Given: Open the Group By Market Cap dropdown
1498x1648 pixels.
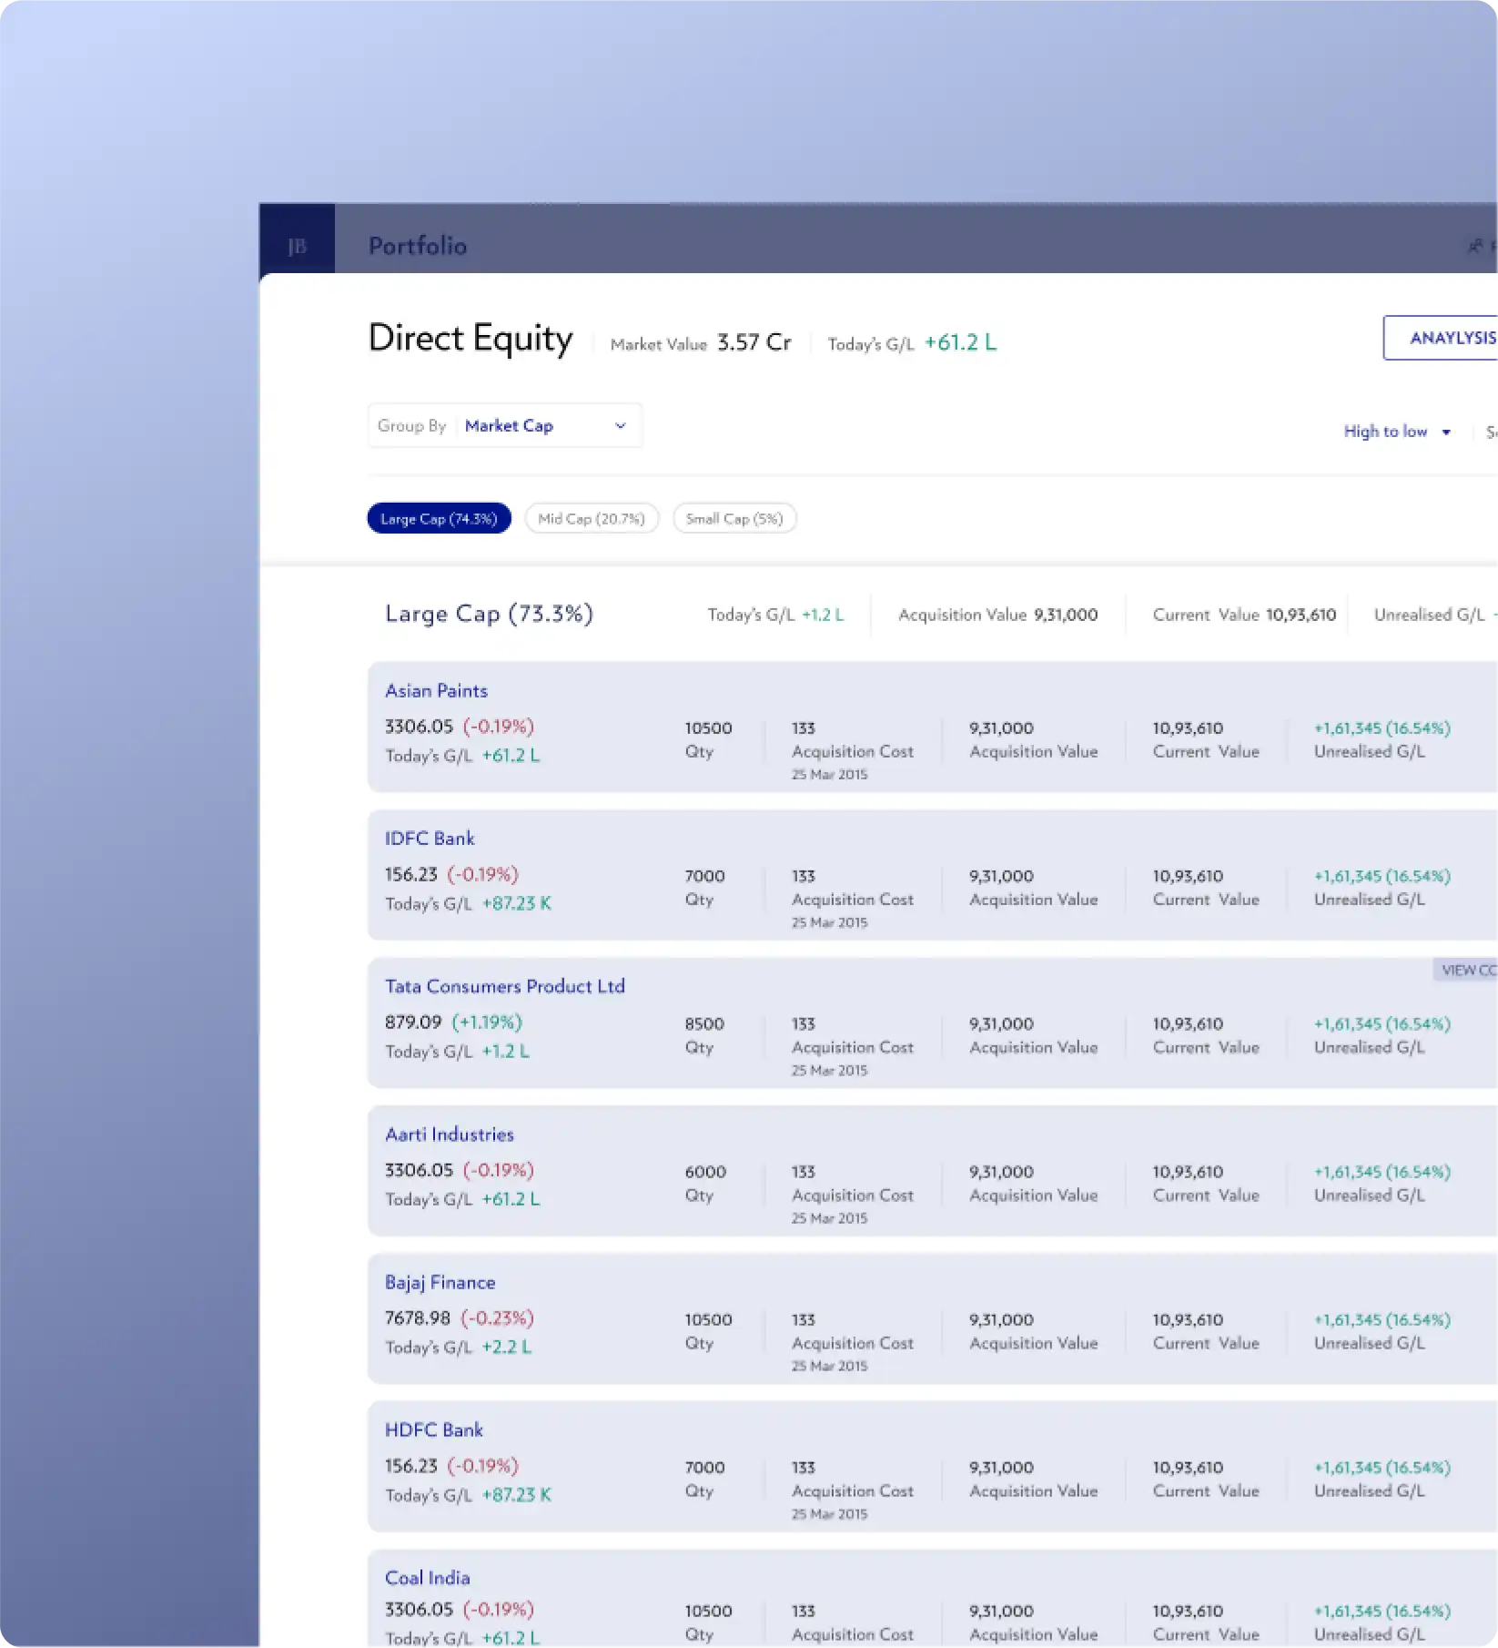Looking at the screenshot, I should point(505,425).
